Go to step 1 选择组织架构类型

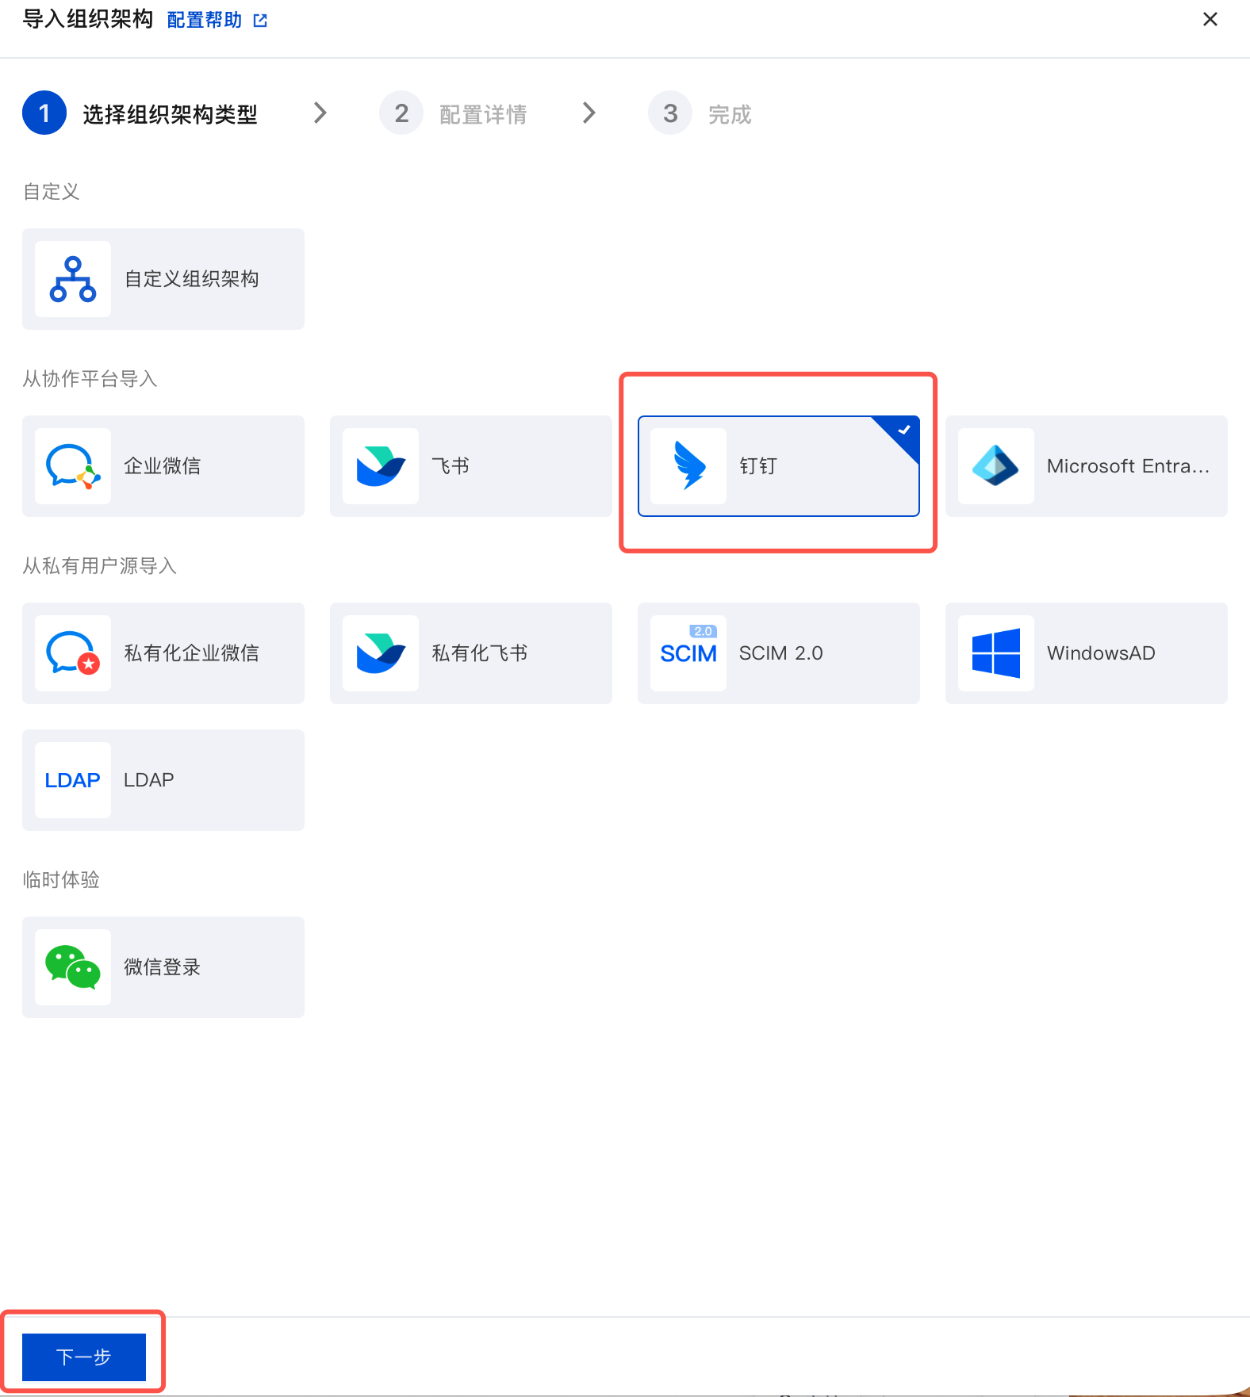(x=140, y=113)
